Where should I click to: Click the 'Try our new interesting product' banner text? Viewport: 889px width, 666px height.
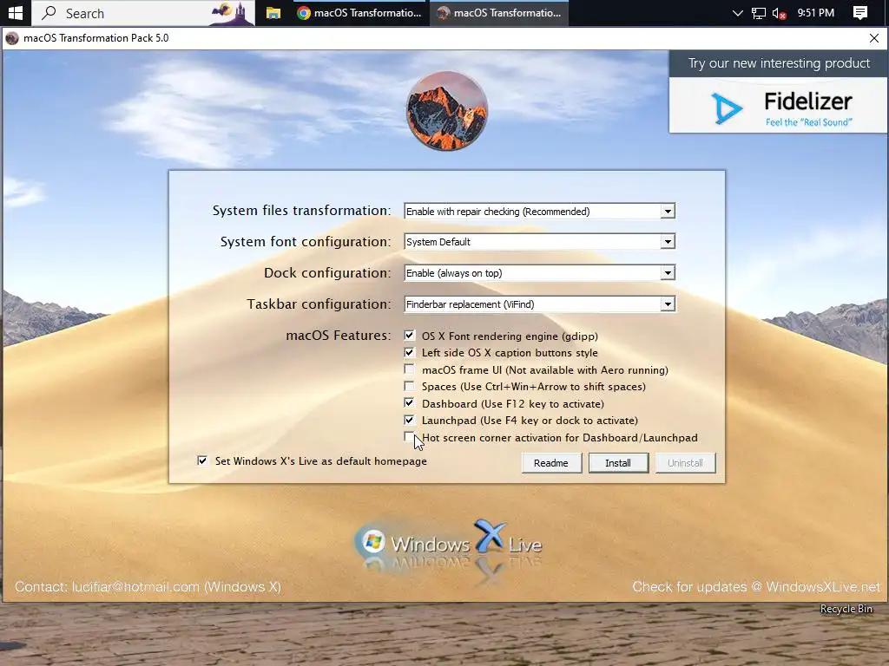coord(779,63)
